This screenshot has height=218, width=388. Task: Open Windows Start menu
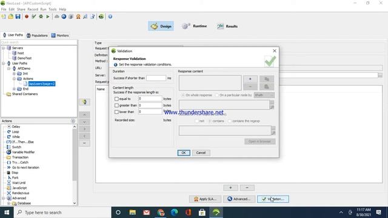coord(7,213)
